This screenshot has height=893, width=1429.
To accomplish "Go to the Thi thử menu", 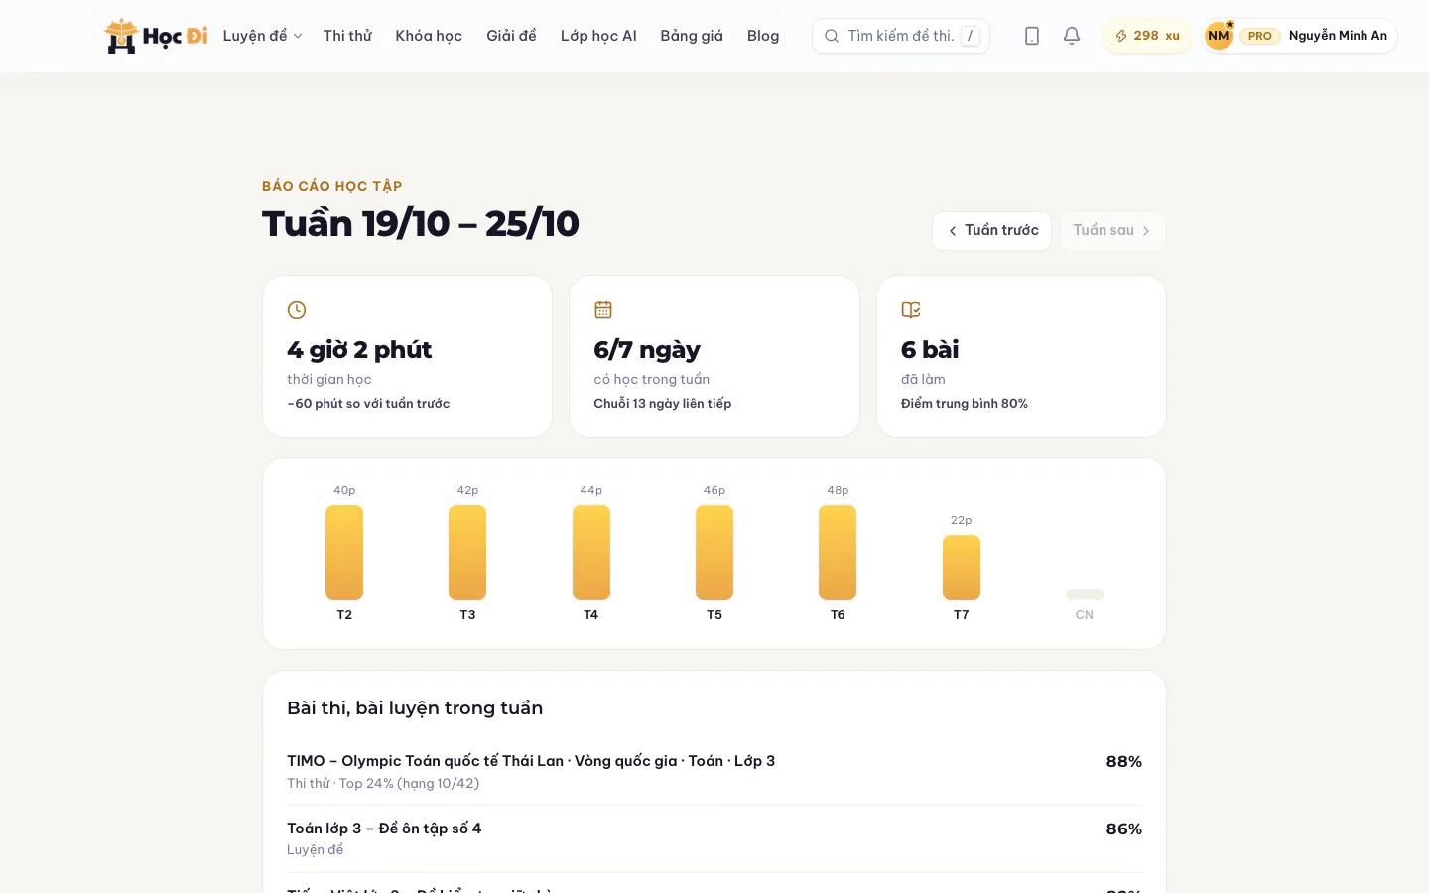I will pyautogui.click(x=347, y=36).
